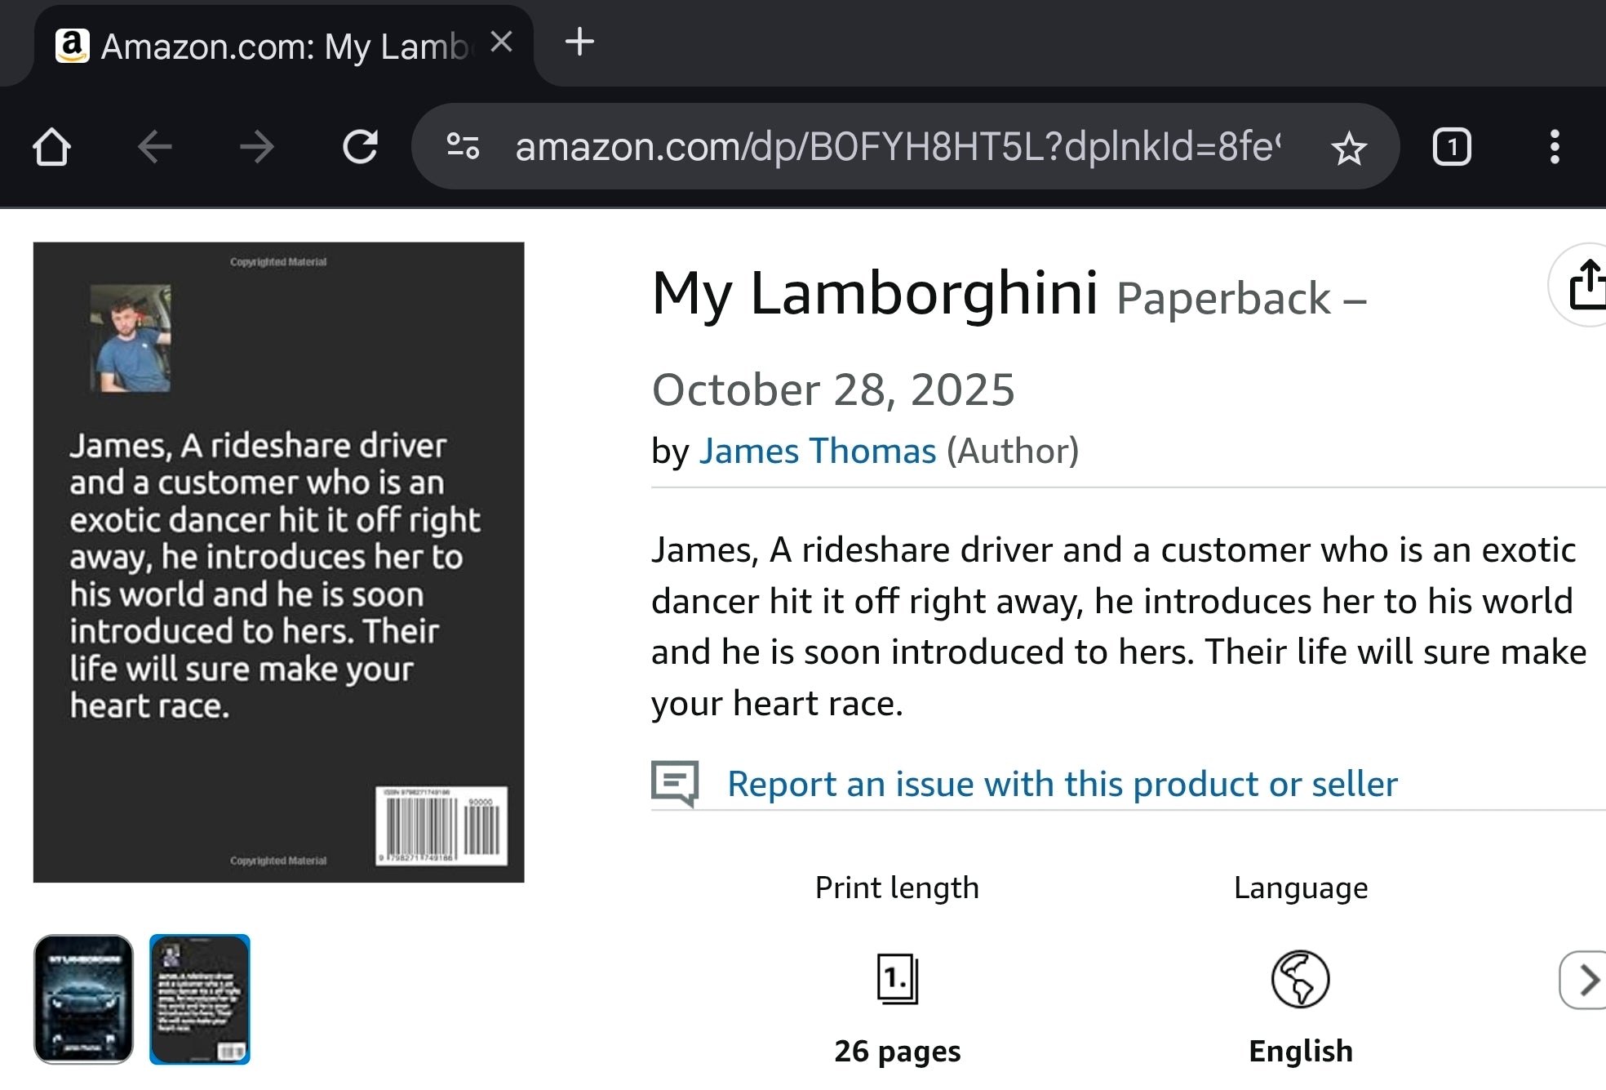Reload the Amazon product page
Screen dimensions: 1606x1090
(362, 147)
